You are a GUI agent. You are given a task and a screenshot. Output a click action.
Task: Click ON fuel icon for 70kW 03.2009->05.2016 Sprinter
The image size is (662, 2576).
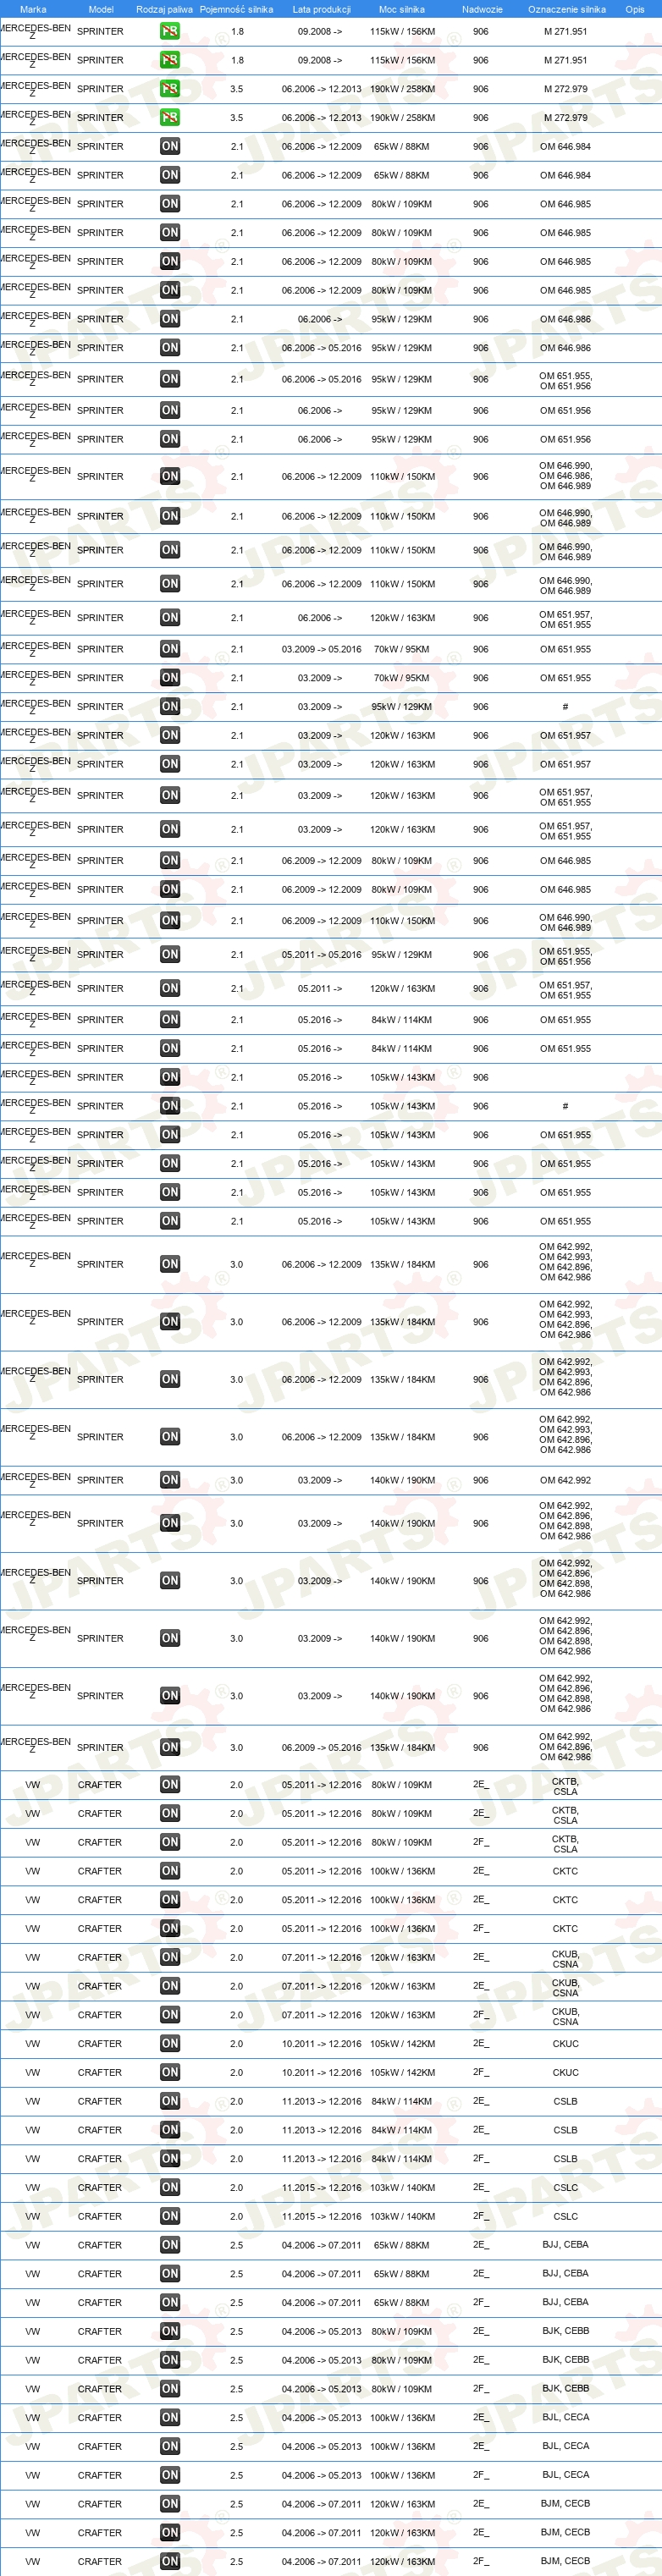[170, 649]
